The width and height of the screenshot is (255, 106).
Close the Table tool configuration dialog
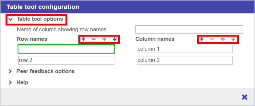pyautogui.click(x=244, y=97)
